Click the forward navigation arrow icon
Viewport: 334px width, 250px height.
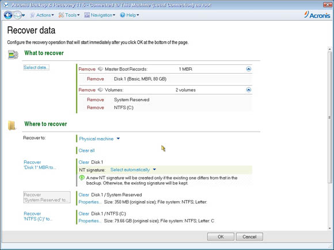17,15
